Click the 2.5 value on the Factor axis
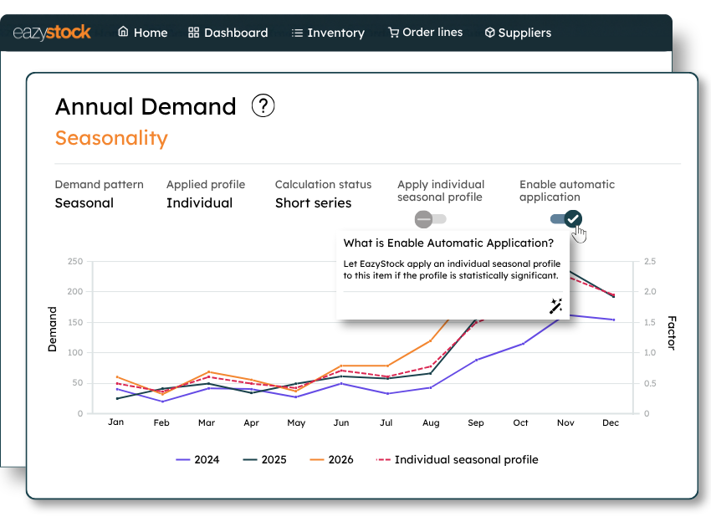Image resolution: width=711 pixels, height=527 pixels. coord(650,261)
